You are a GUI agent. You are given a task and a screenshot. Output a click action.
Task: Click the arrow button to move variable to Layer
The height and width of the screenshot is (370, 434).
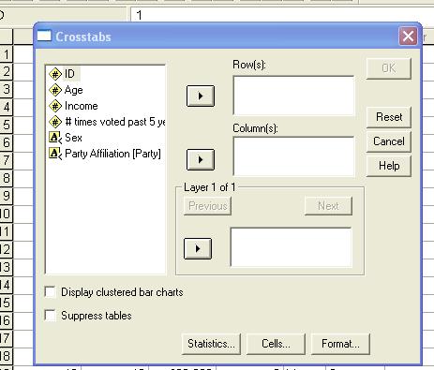[x=198, y=248]
